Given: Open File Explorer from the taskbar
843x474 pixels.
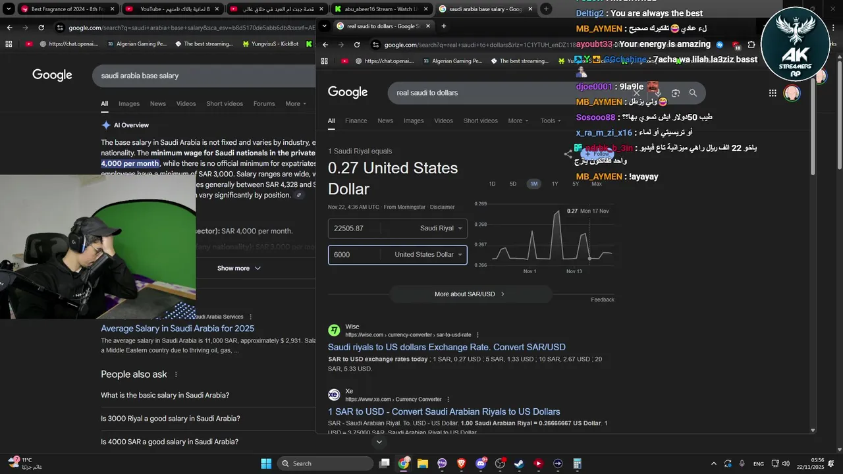Looking at the screenshot, I should pyautogui.click(x=423, y=463).
